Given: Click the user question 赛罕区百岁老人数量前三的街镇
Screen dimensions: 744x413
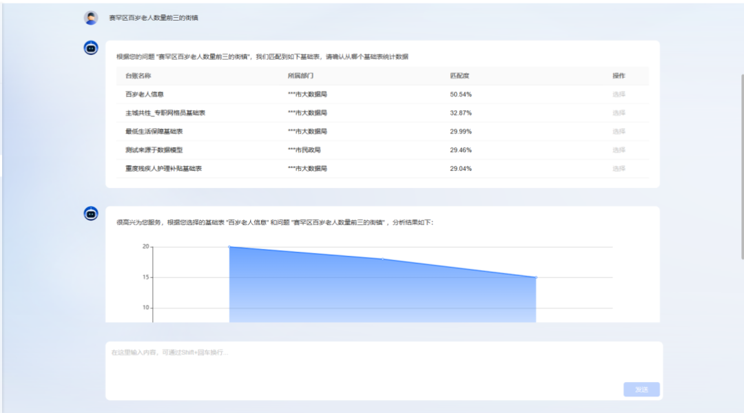Looking at the screenshot, I should click(x=153, y=18).
